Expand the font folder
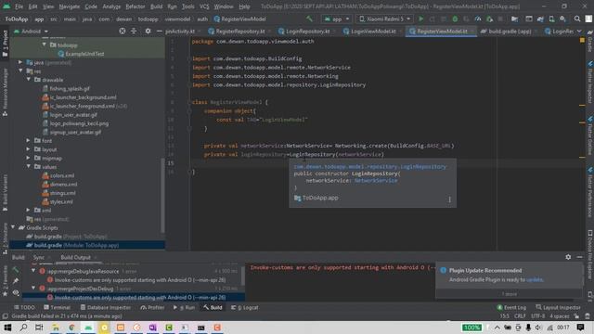 point(29,140)
